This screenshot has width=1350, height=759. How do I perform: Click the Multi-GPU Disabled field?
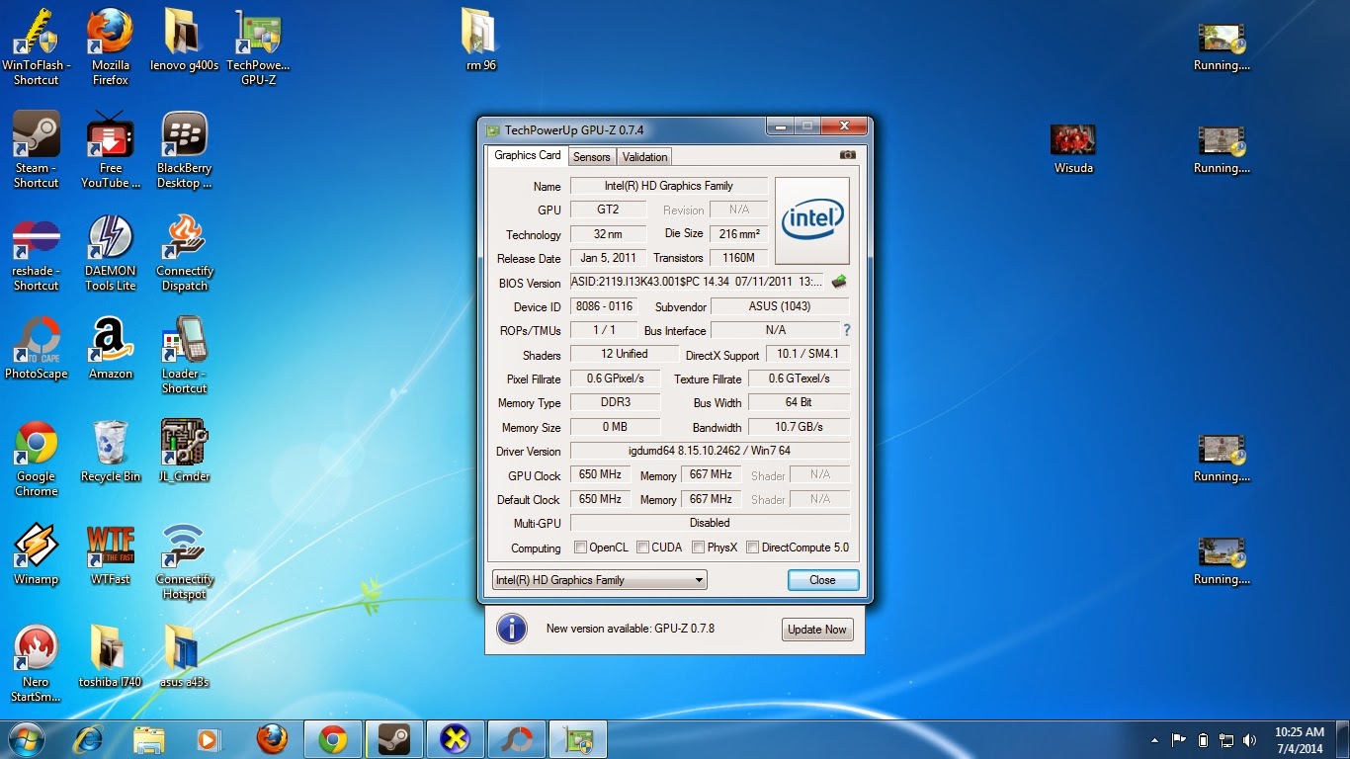click(710, 523)
